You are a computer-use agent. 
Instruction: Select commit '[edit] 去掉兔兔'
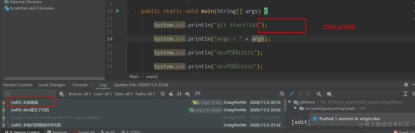point(25,103)
